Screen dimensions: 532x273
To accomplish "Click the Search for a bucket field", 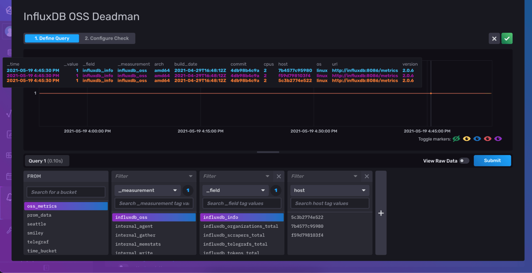I will coord(65,192).
